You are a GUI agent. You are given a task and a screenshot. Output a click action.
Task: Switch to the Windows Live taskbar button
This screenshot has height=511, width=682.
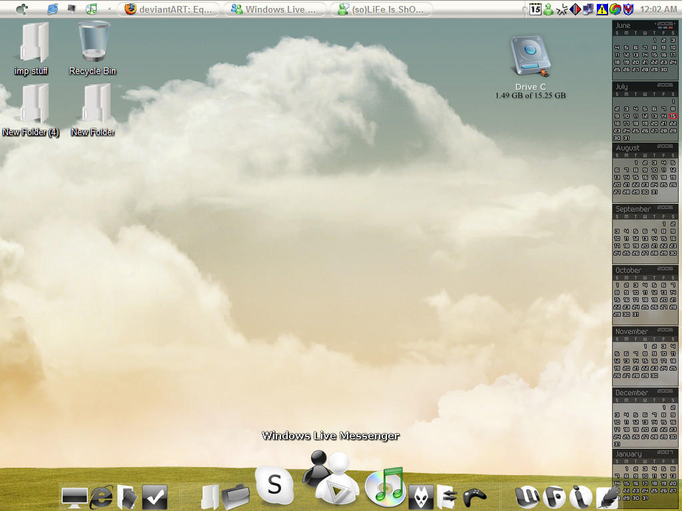[275, 9]
